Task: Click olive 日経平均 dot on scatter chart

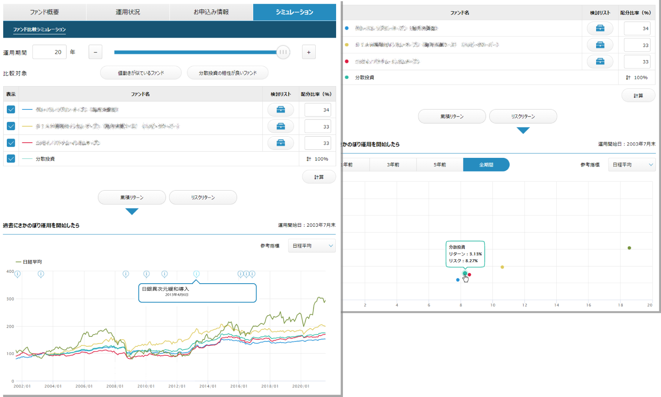Action: (629, 248)
